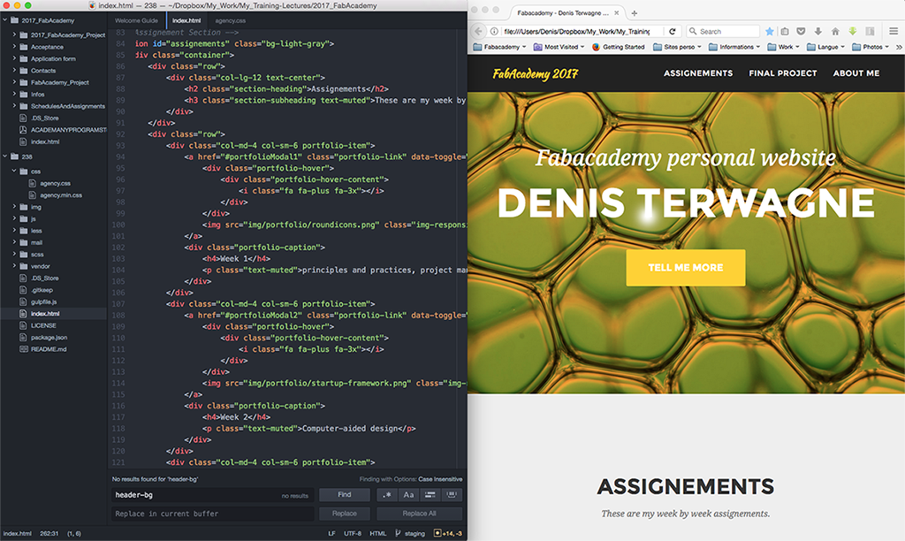Reload the page in Firefox
The height and width of the screenshot is (541, 905).
click(672, 31)
